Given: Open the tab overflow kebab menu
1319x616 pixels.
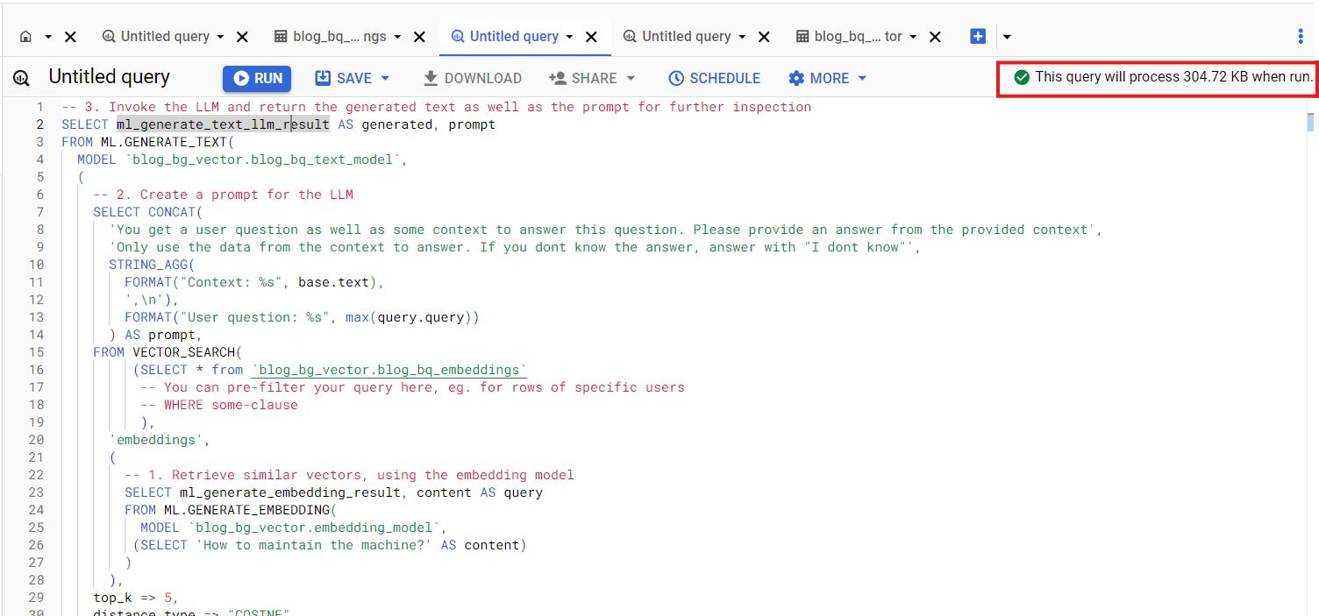Looking at the screenshot, I should (x=1301, y=36).
